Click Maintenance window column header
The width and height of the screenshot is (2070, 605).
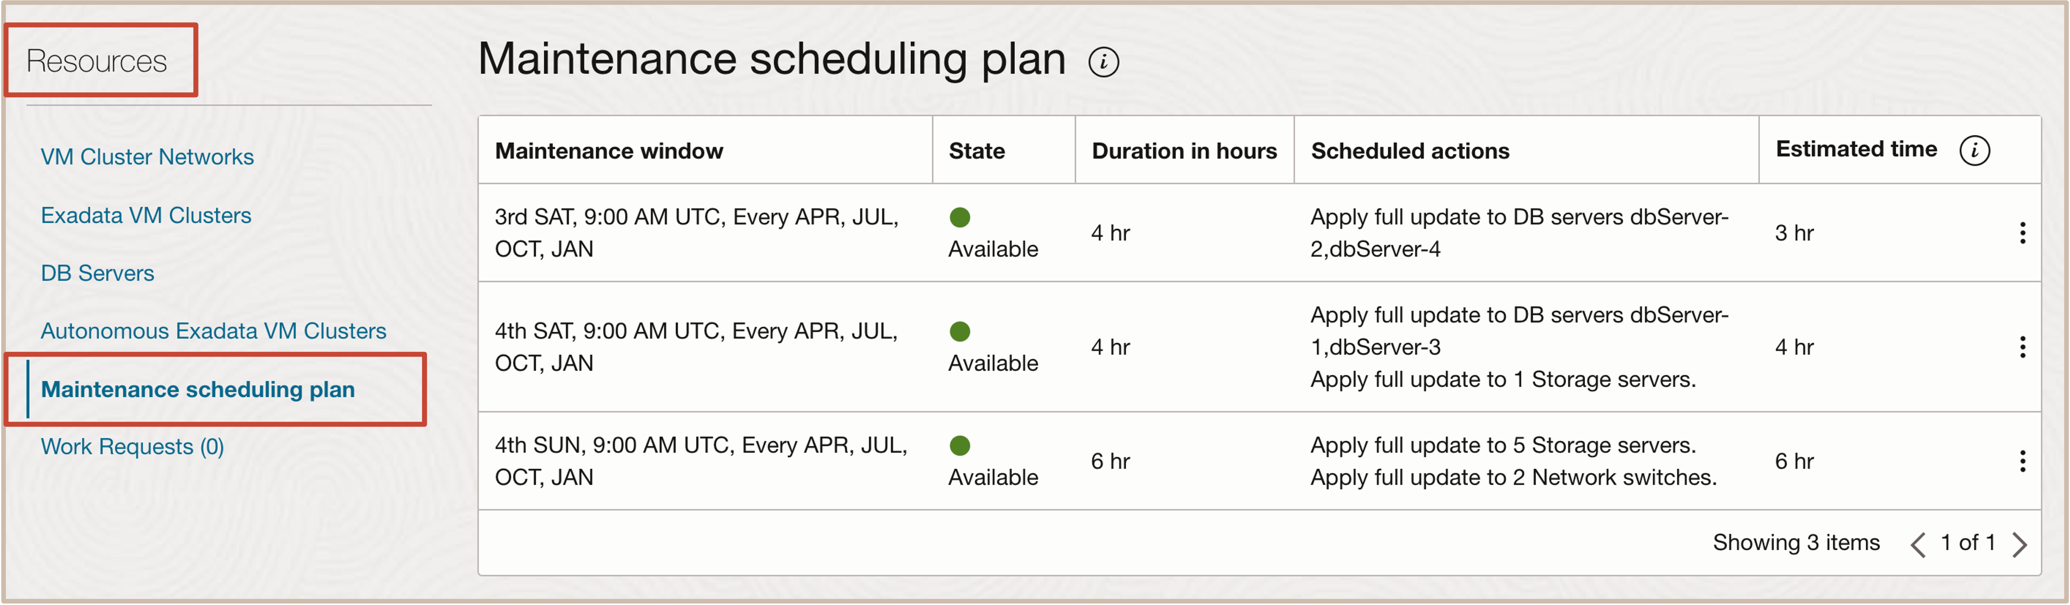coord(608,151)
